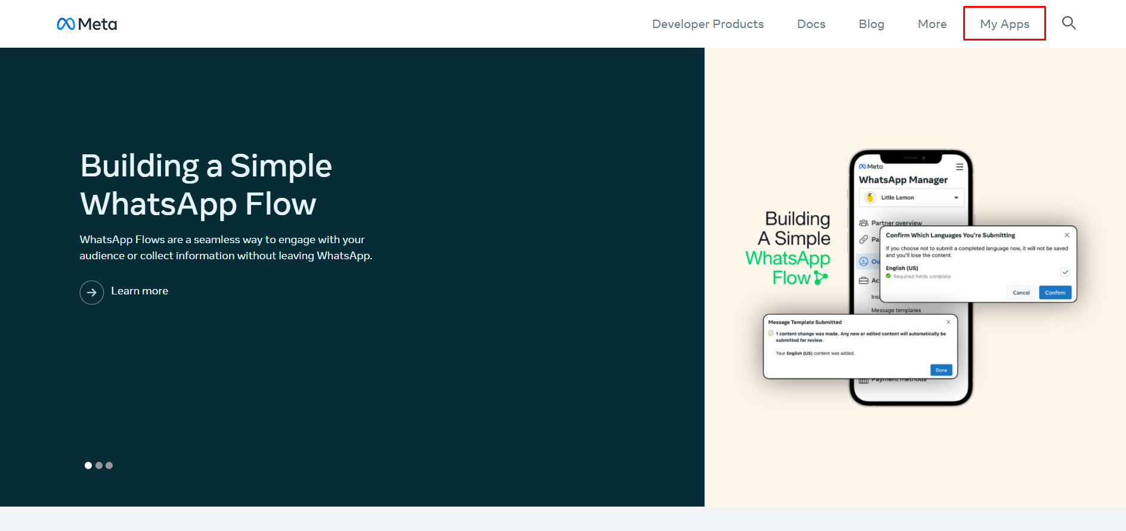
Task: Open the Blog menu item
Action: [x=871, y=24]
